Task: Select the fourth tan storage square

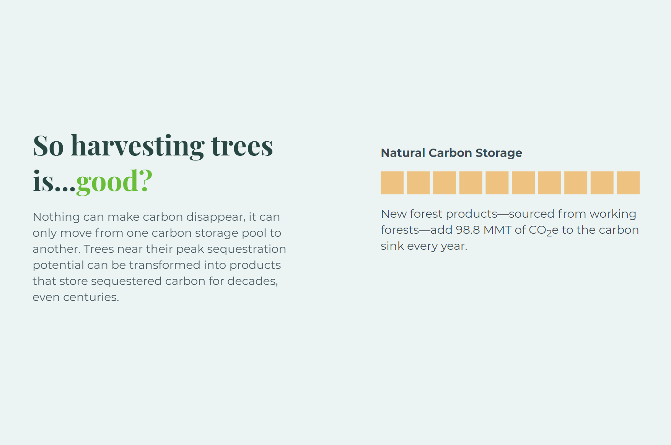Action: tap(471, 183)
